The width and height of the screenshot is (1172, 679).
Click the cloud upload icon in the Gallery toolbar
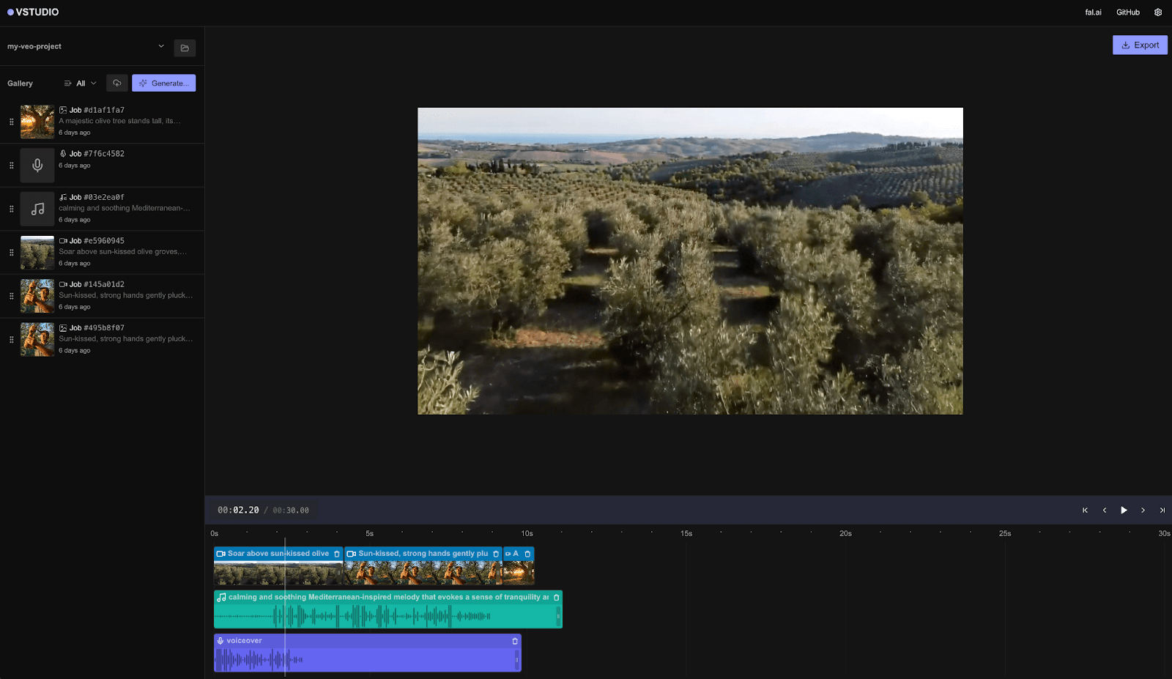pyautogui.click(x=116, y=83)
